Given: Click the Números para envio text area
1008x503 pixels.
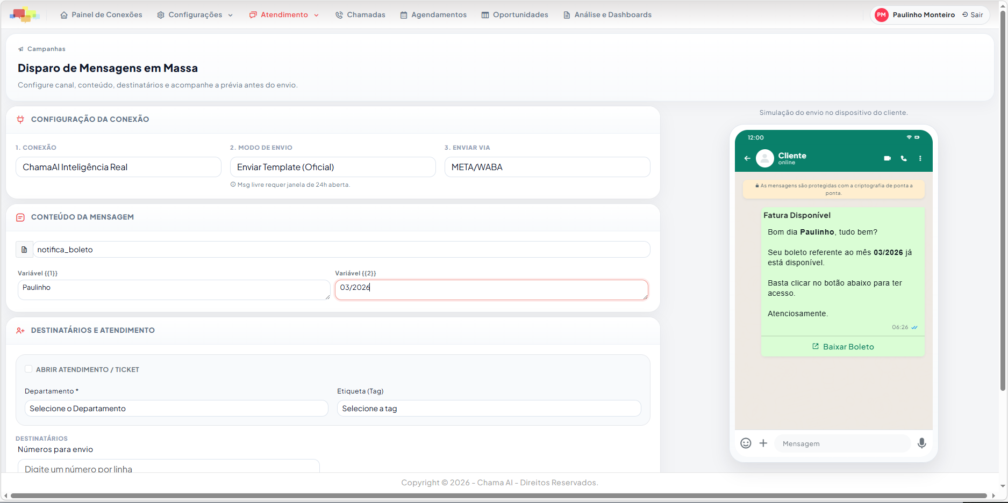Looking at the screenshot, I should pyautogui.click(x=169, y=466).
